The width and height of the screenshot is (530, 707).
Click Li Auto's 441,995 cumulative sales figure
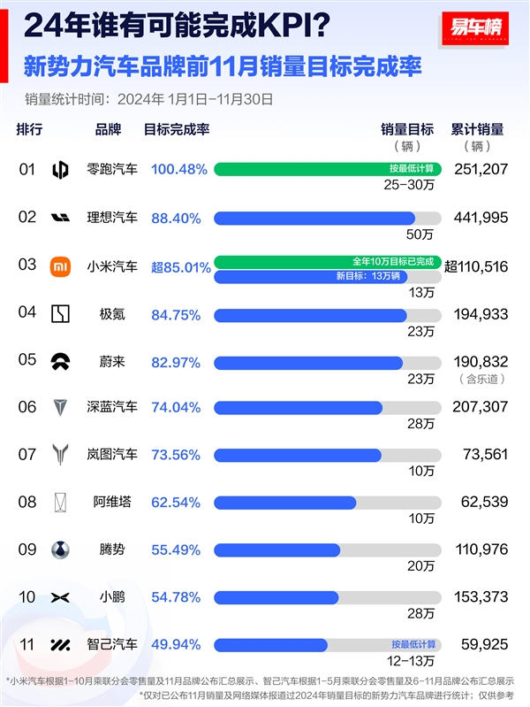[480, 218]
